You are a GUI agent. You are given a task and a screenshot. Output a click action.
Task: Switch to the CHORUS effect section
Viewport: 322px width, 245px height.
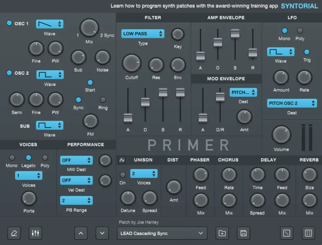click(229, 160)
